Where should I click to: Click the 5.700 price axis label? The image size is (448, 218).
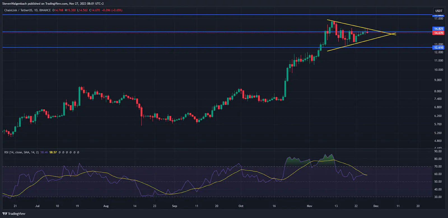click(x=438, y=124)
